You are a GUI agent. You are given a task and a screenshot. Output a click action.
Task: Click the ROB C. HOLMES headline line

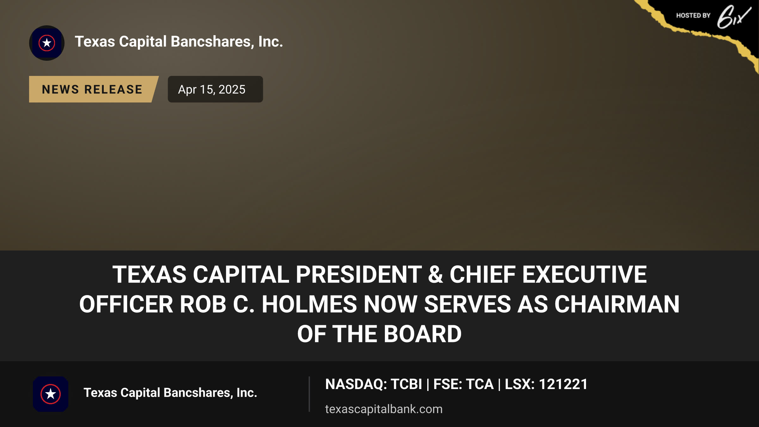pos(379,304)
